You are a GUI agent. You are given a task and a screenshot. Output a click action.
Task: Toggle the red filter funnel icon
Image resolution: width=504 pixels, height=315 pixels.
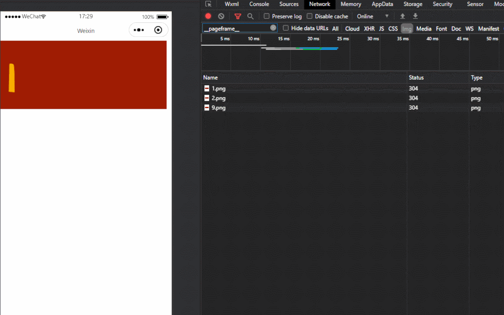238,16
